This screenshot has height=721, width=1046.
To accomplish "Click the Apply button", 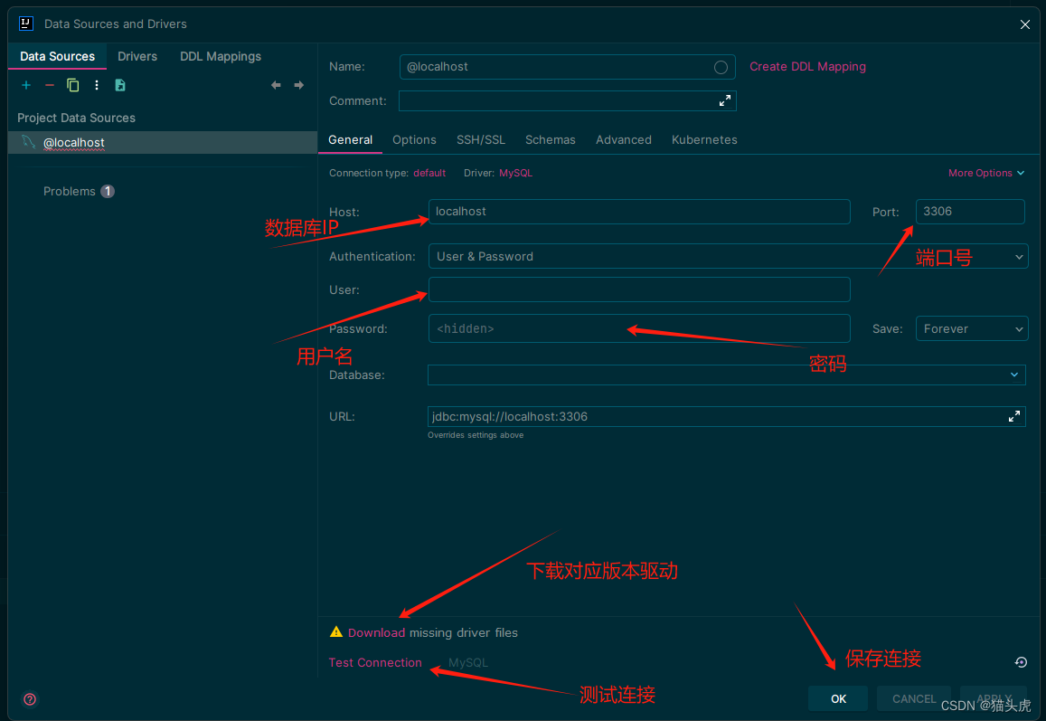I will point(994,698).
